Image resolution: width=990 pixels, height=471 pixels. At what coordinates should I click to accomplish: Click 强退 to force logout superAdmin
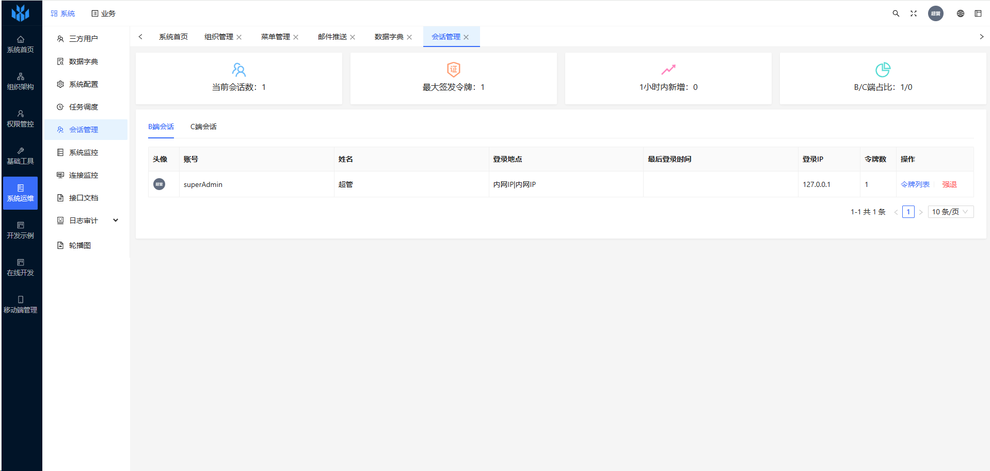[949, 184]
